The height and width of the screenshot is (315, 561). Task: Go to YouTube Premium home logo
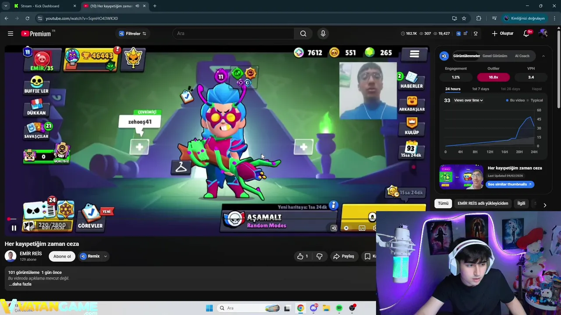pyautogui.click(x=36, y=34)
